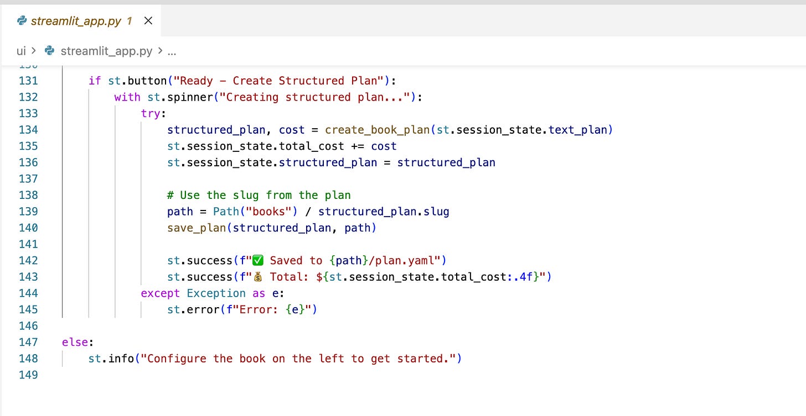
Task: Click 'except Exception as e:' on line 144
Action: click(213, 293)
